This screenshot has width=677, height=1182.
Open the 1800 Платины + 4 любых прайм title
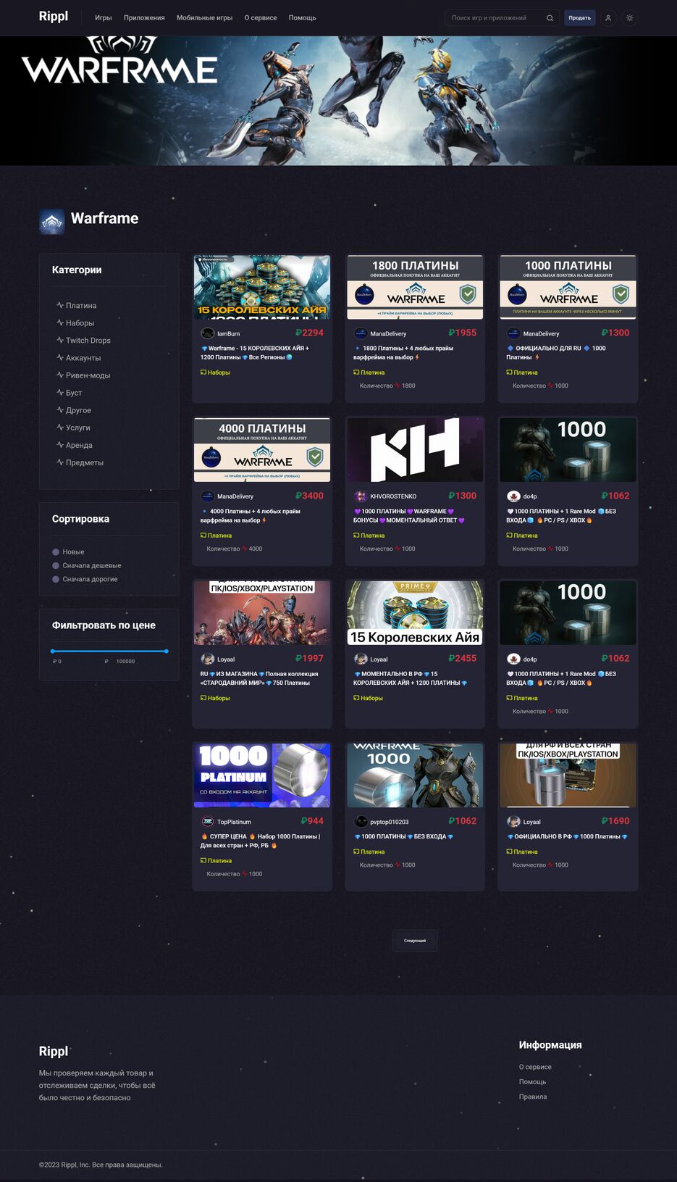(x=403, y=353)
